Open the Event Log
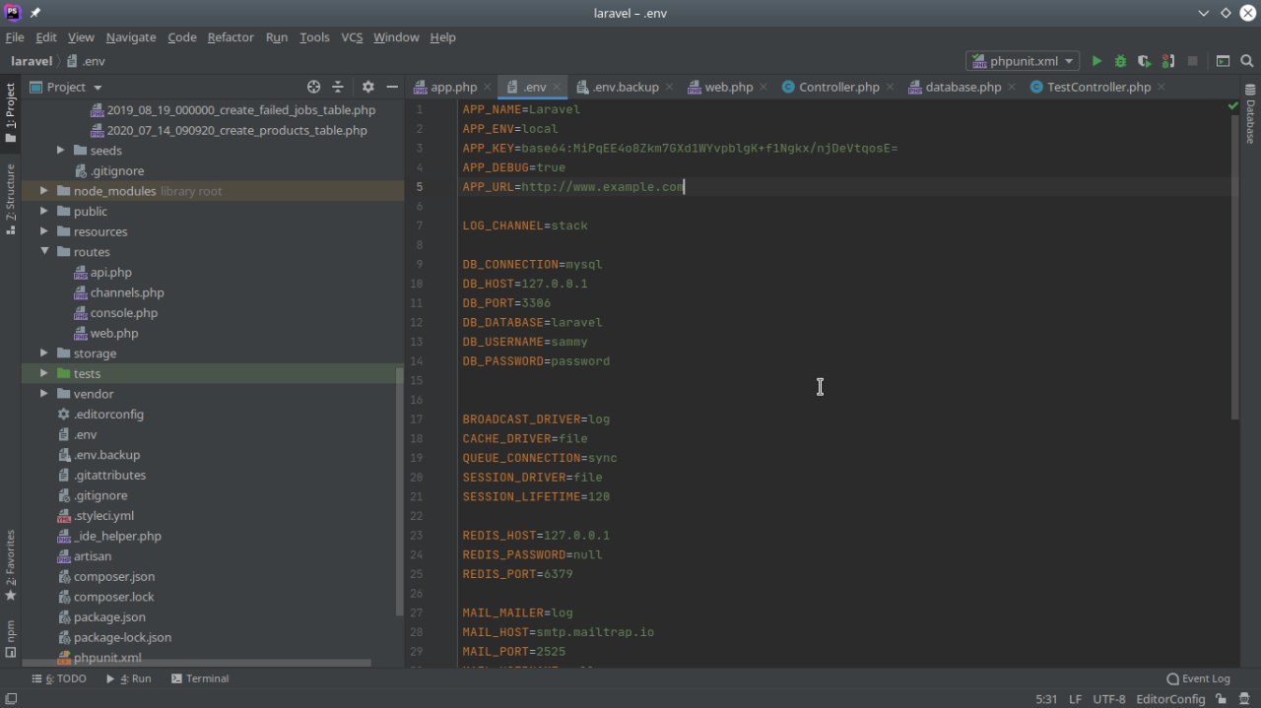This screenshot has height=708, width=1261. 1198,678
